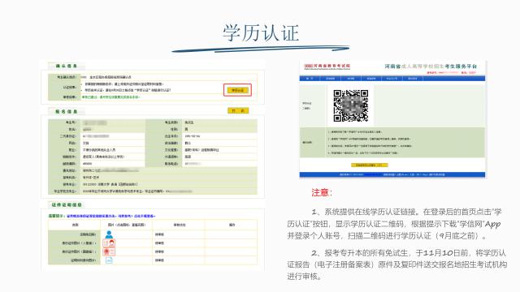Click the 报名信息 section header
This screenshot has height=292, width=520.
click(x=67, y=111)
